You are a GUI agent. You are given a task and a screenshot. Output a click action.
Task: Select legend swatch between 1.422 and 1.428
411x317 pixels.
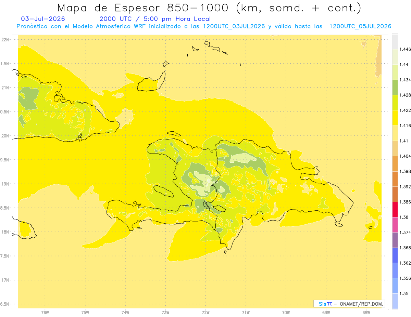click(x=395, y=103)
